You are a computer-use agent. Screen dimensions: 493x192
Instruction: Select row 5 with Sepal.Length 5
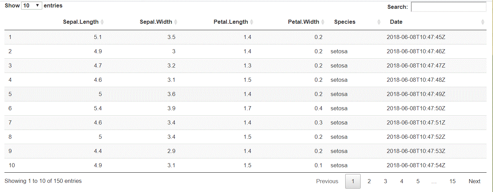point(245,94)
